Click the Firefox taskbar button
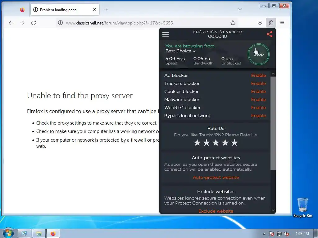 (x=53, y=234)
